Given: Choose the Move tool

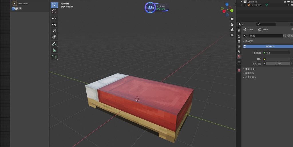Looking at the screenshot, I should (x=54, y=18).
